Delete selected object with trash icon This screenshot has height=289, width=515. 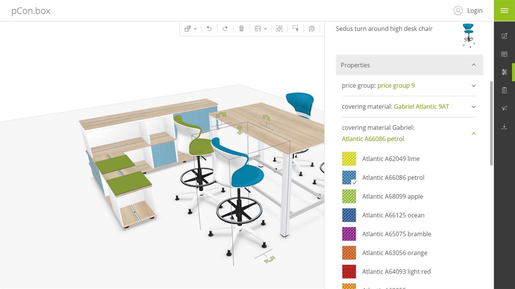(241, 29)
